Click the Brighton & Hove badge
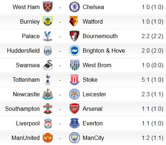 point(75,51)
